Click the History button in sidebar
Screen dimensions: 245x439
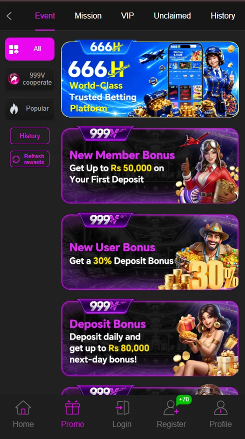pyautogui.click(x=29, y=136)
